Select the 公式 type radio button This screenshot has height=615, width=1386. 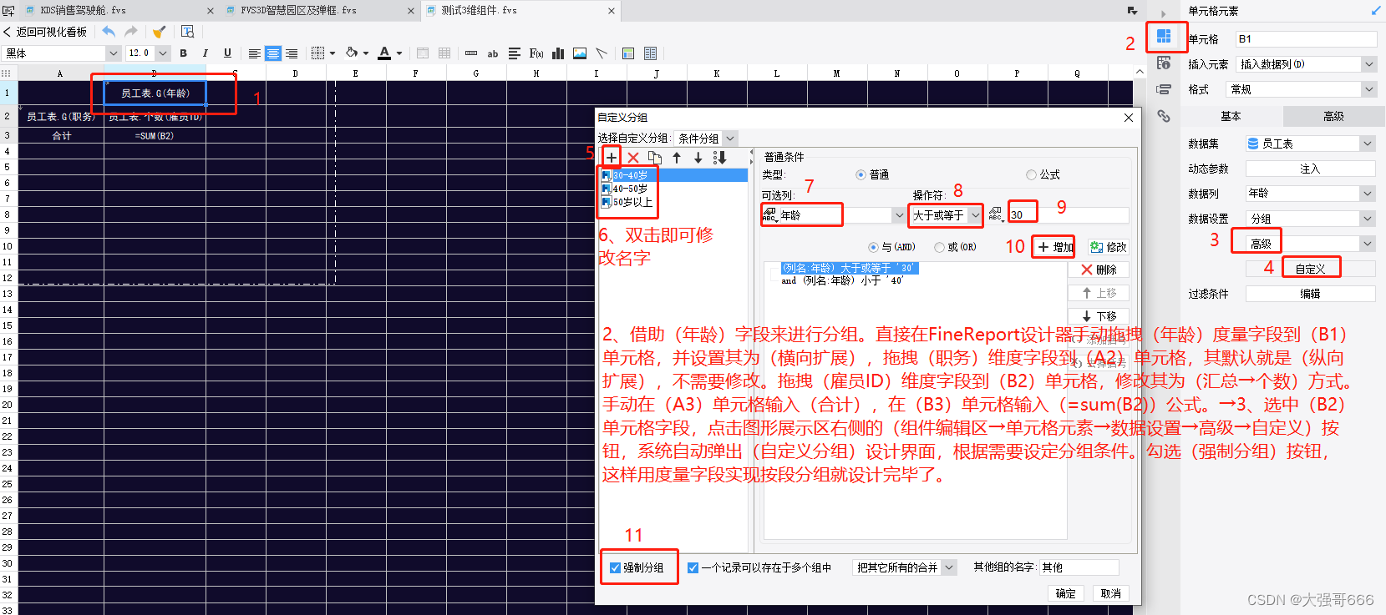coord(1031,174)
